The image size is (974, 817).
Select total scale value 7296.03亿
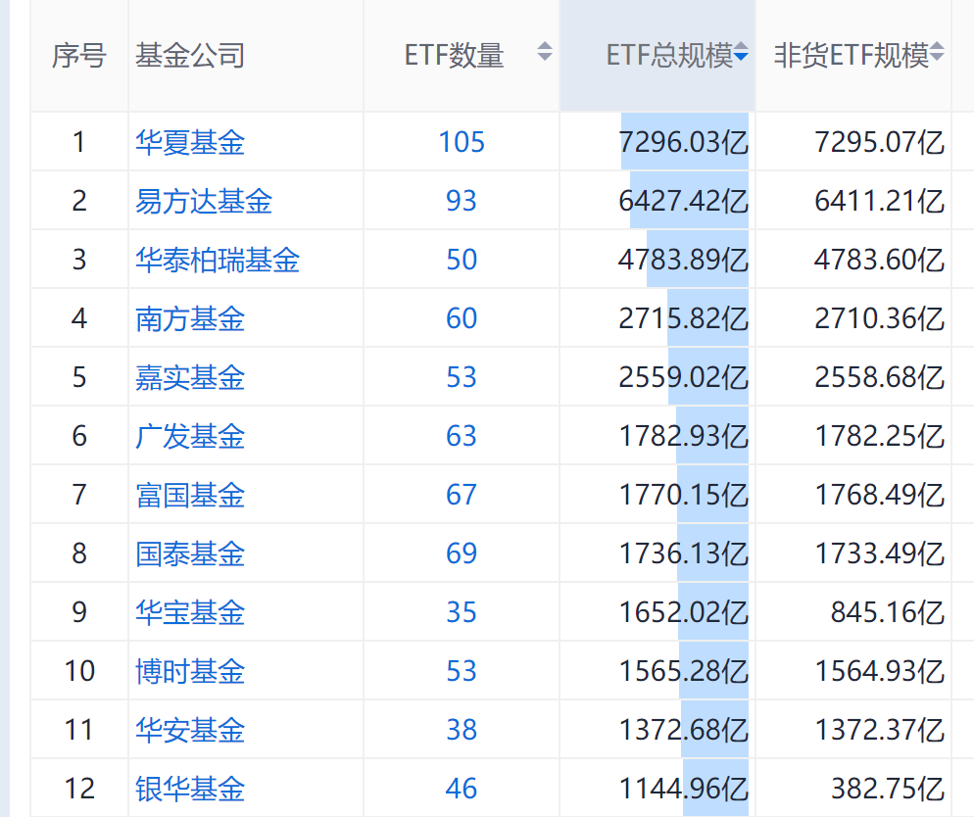click(x=683, y=142)
